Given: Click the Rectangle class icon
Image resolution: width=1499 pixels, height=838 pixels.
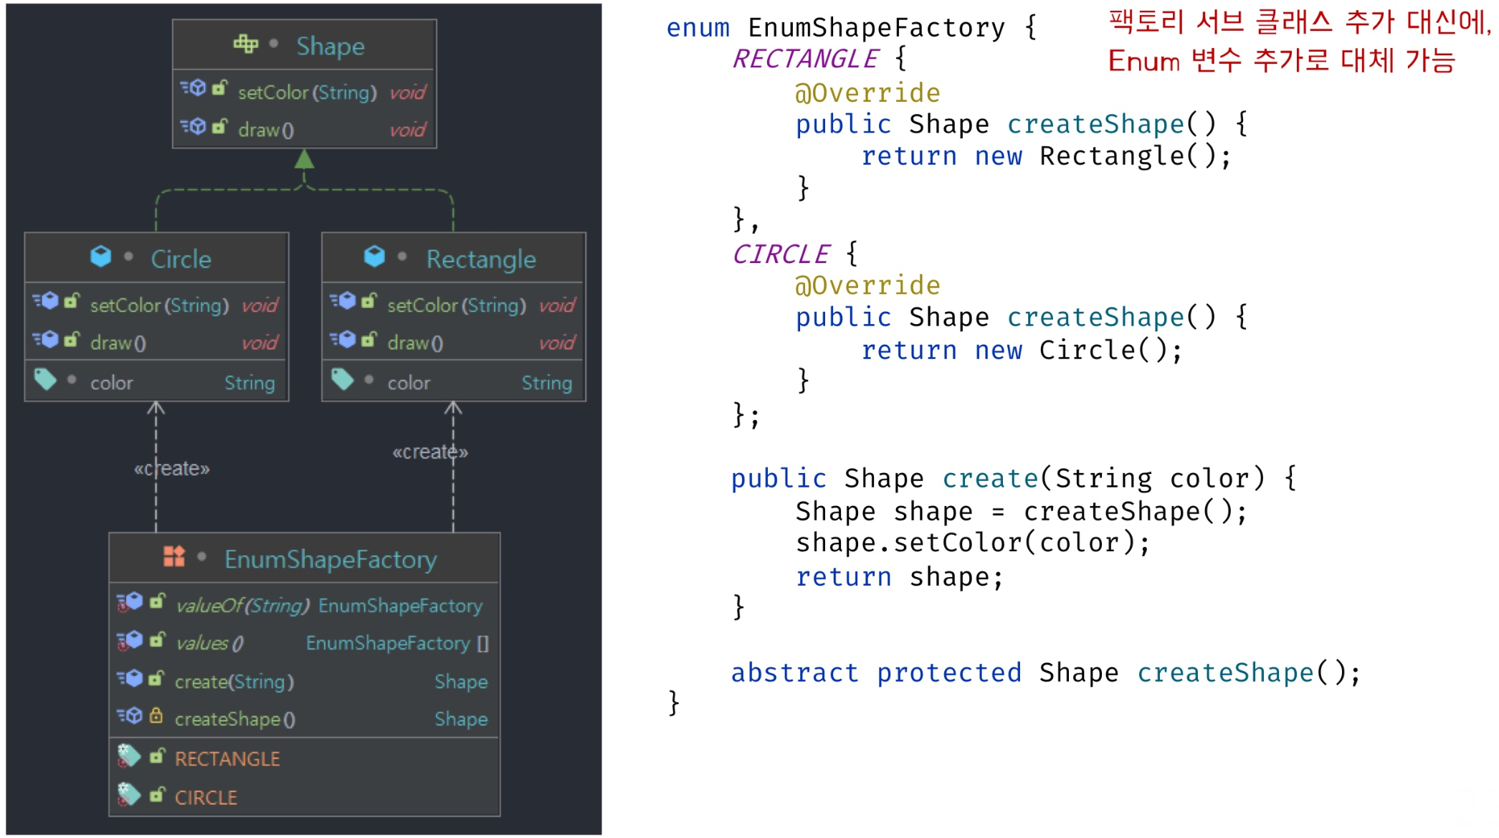Looking at the screenshot, I should (x=374, y=257).
